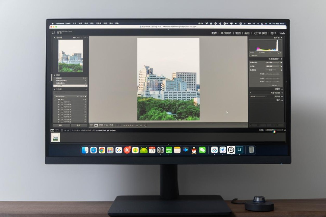Open the Macintosh HD volume dropdown
Screen dimensions: 326x217
(x=86, y=97)
